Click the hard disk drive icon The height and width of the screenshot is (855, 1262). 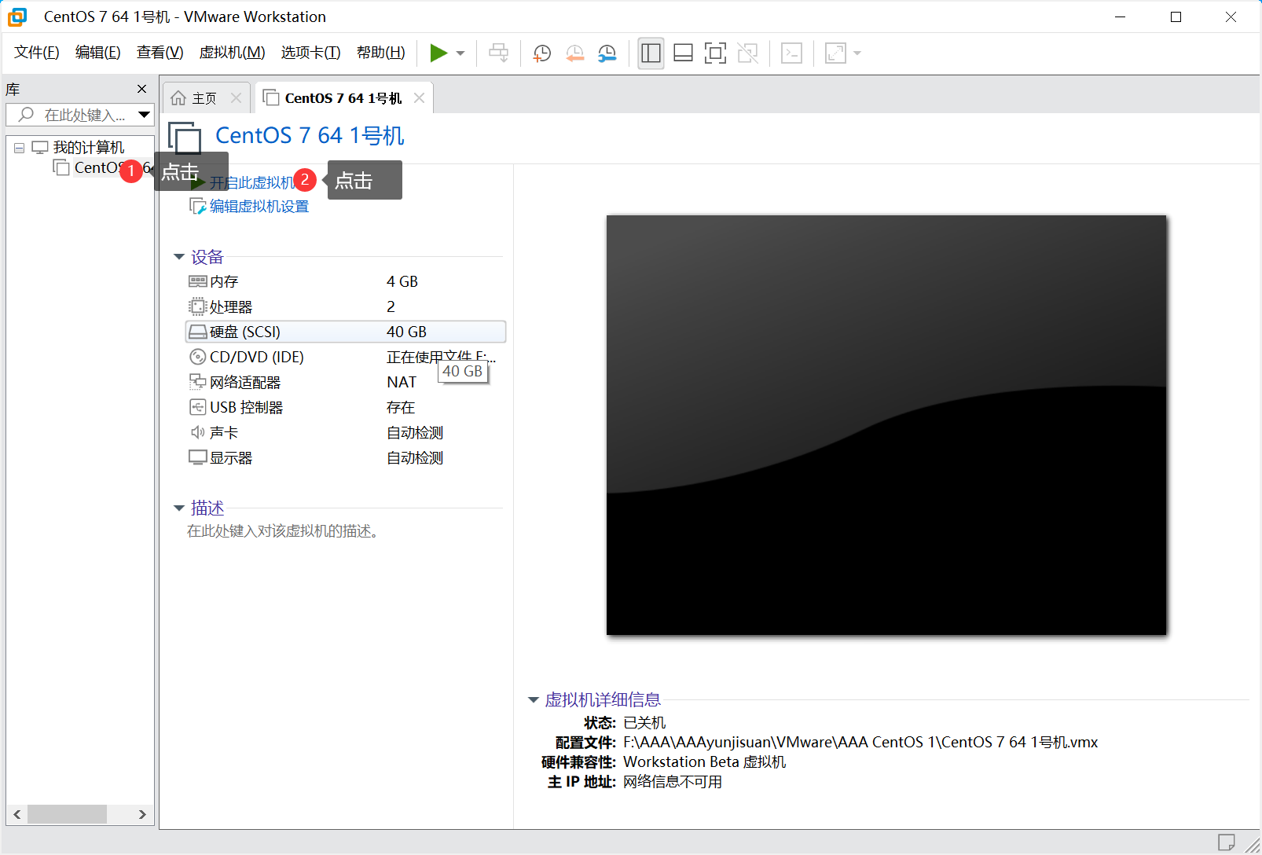[197, 332]
